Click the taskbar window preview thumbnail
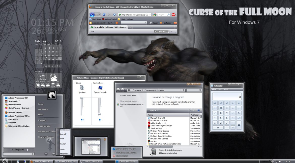This screenshot has height=163, width=295. pos(91,146)
